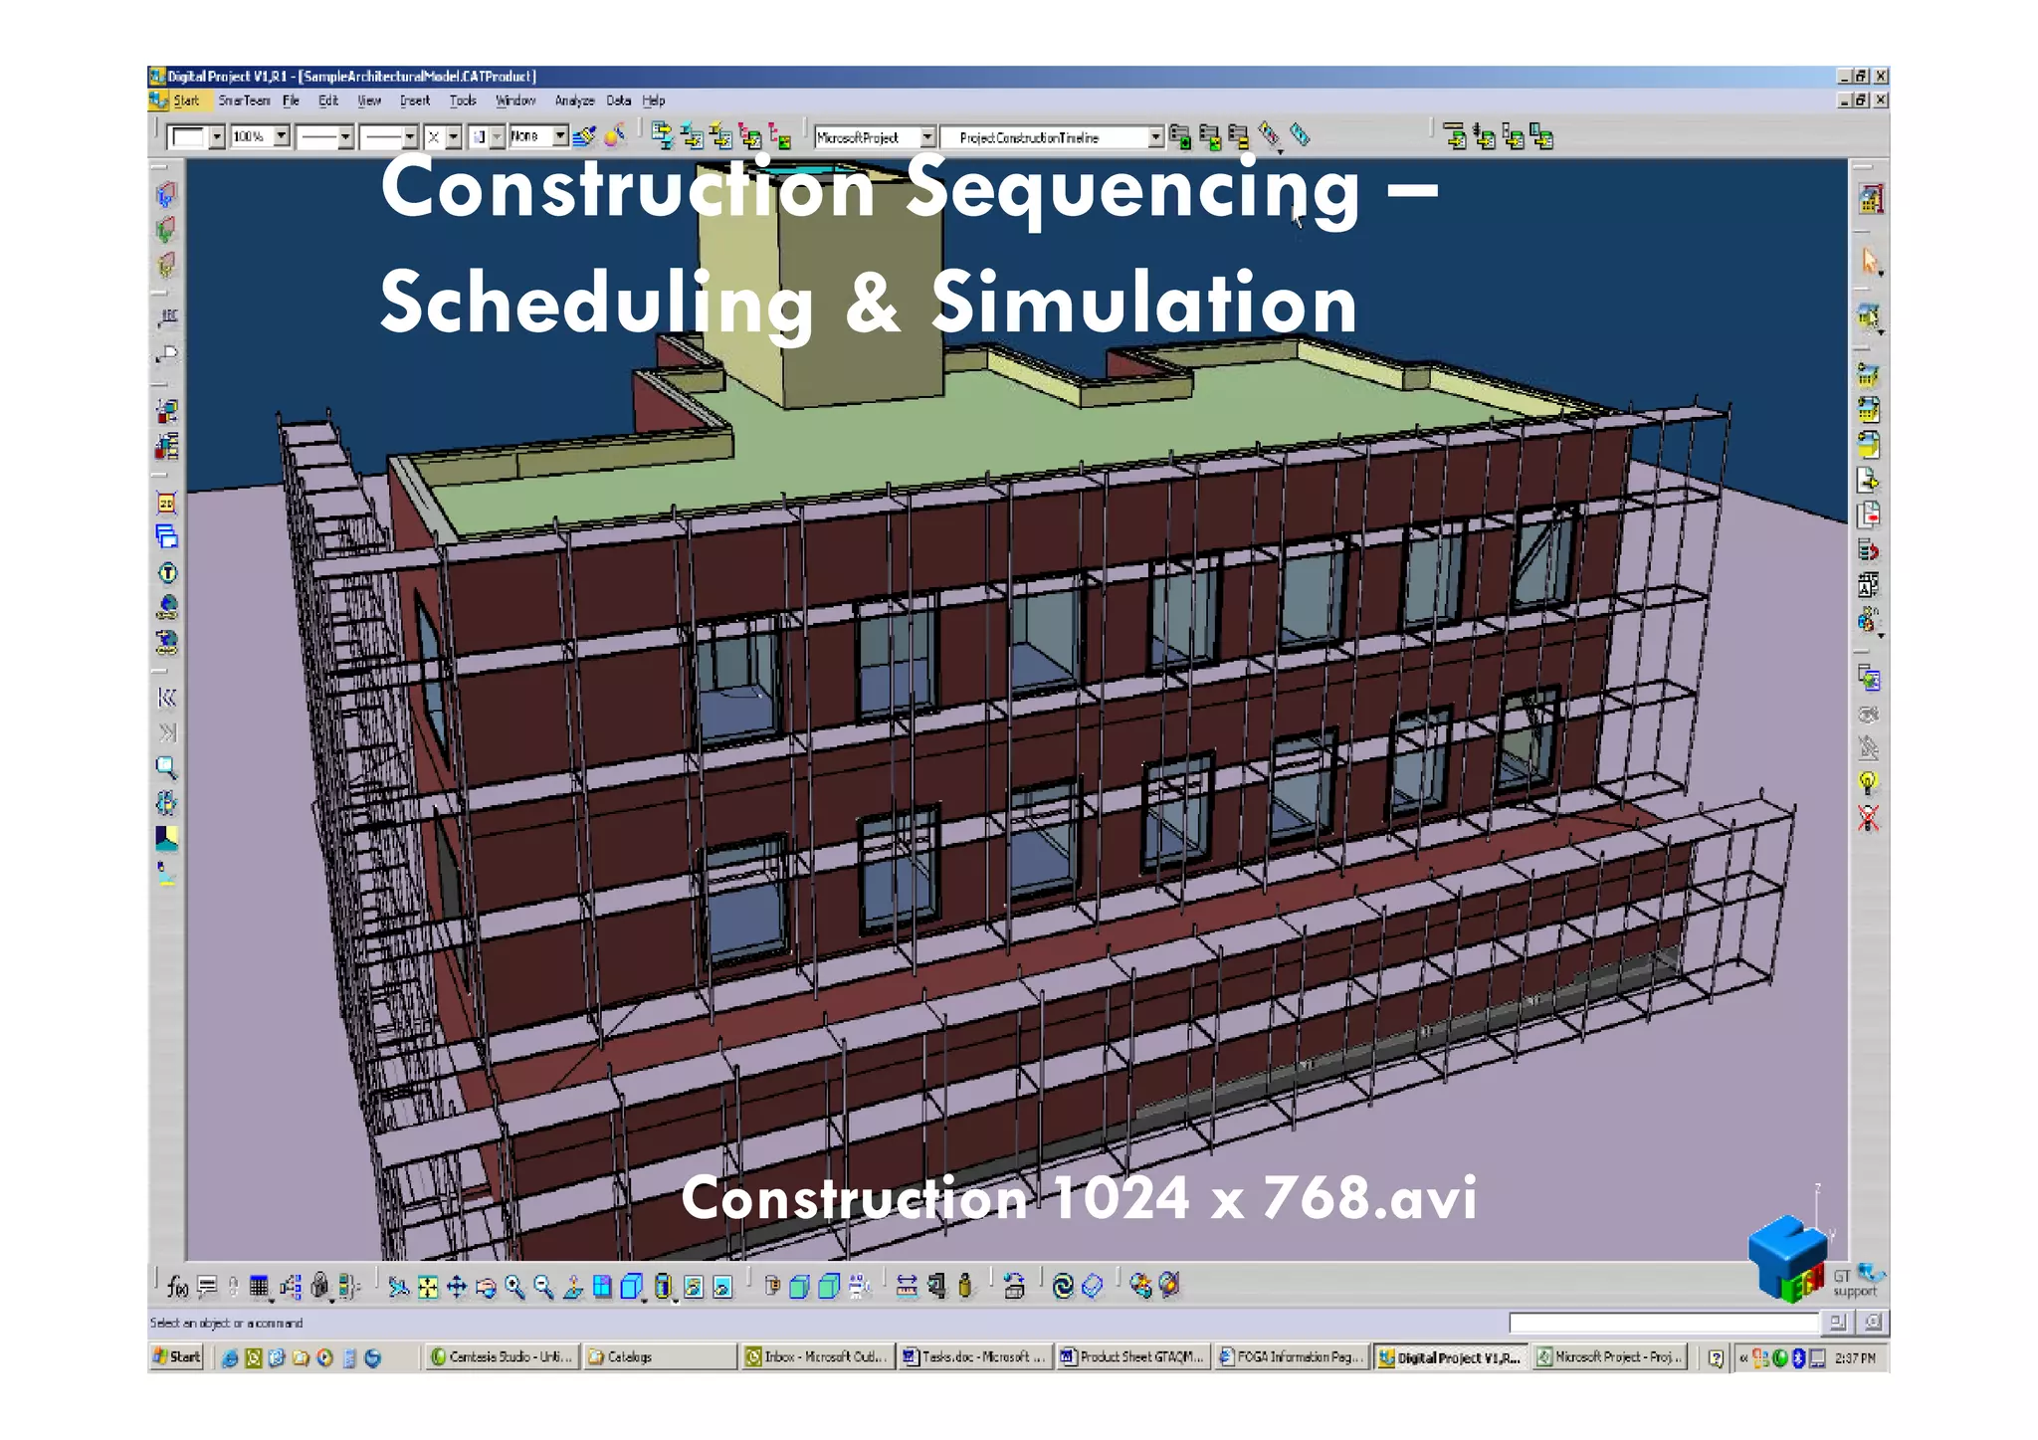Click Internet Explorer quick launch icon
This screenshot has width=2038, height=1440.
click(x=230, y=1357)
